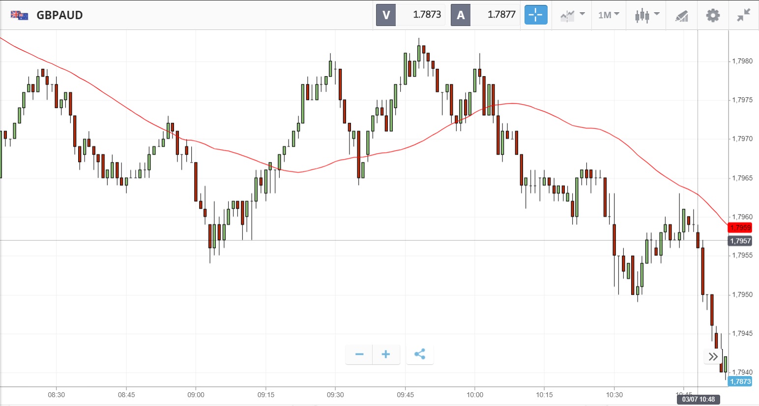Click the GBPAUD flag icon

point(19,15)
